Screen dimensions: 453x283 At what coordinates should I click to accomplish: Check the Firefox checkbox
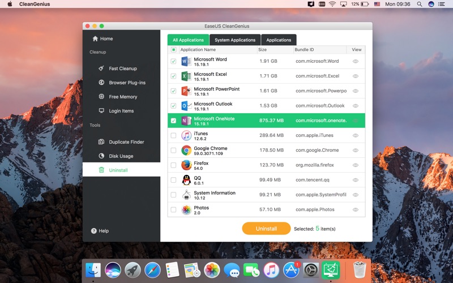coord(173,165)
